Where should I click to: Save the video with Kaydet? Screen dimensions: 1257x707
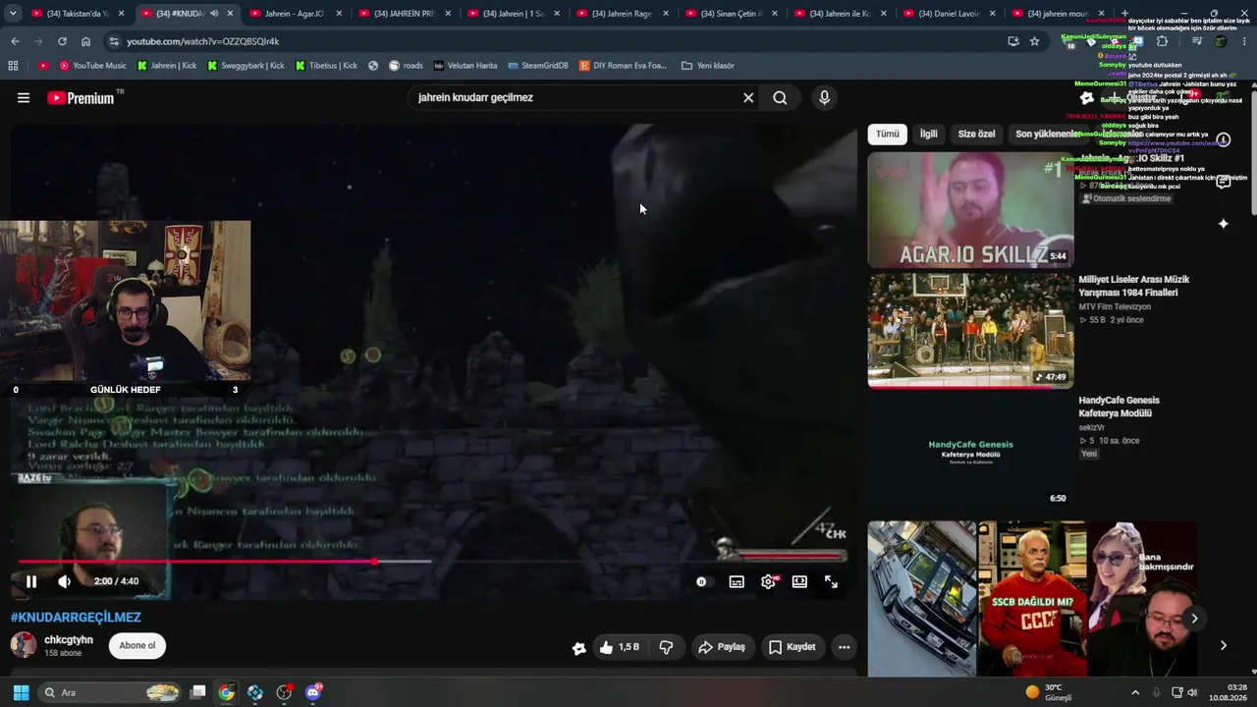(x=792, y=647)
